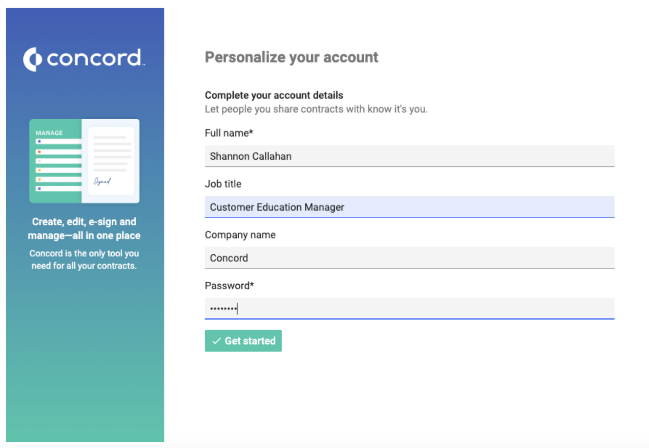This screenshot has width=649, height=448.
Task: Click the checkmark icon on Get started button
Action: (x=216, y=341)
